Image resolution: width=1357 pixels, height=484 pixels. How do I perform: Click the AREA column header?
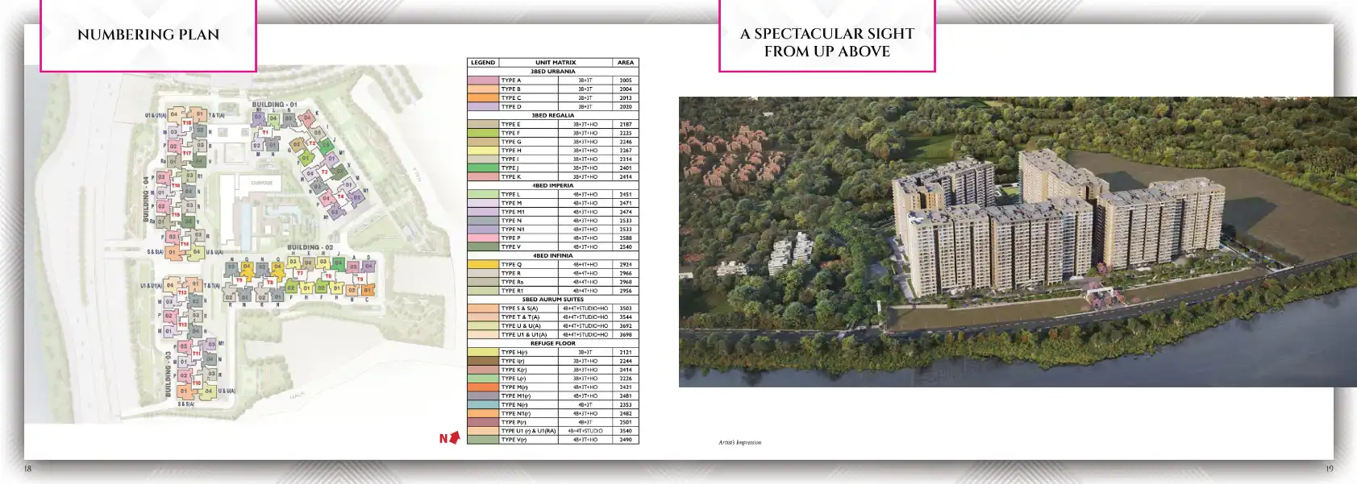tap(626, 62)
